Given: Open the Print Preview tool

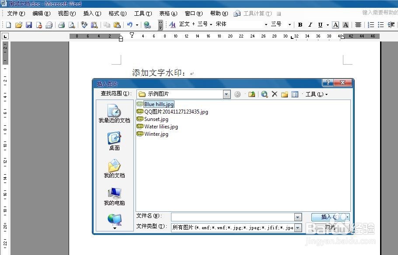Looking at the screenshot, I should pos(73,25).
